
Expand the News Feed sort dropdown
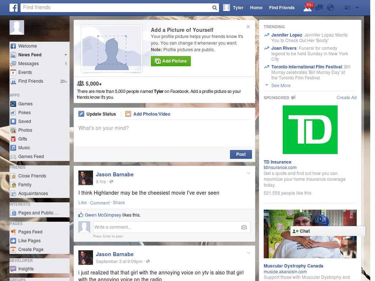[66, 55]
